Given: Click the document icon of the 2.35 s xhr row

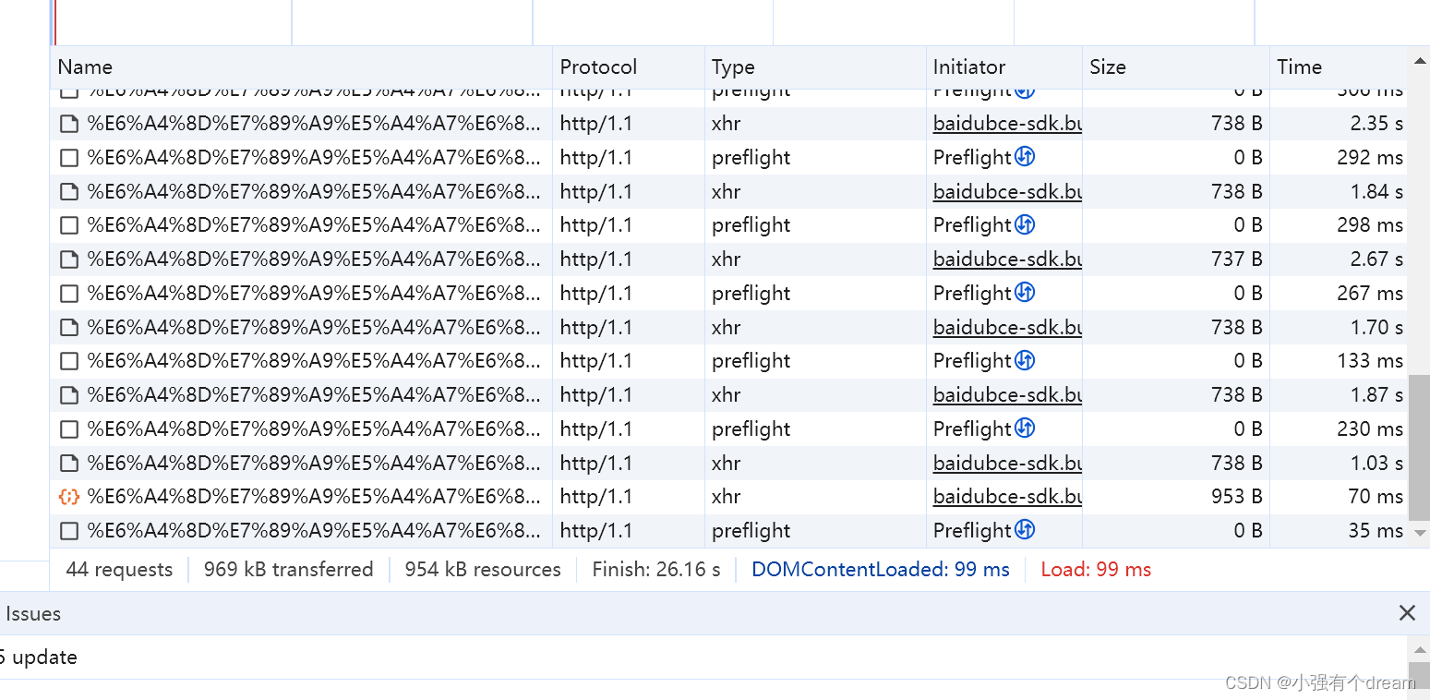Looking at the screenshot, I should 68,124.
